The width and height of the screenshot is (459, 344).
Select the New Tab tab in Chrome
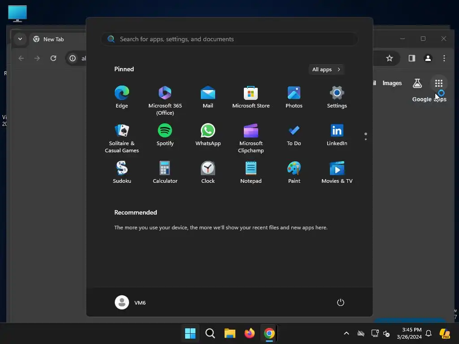coord(54,39)
